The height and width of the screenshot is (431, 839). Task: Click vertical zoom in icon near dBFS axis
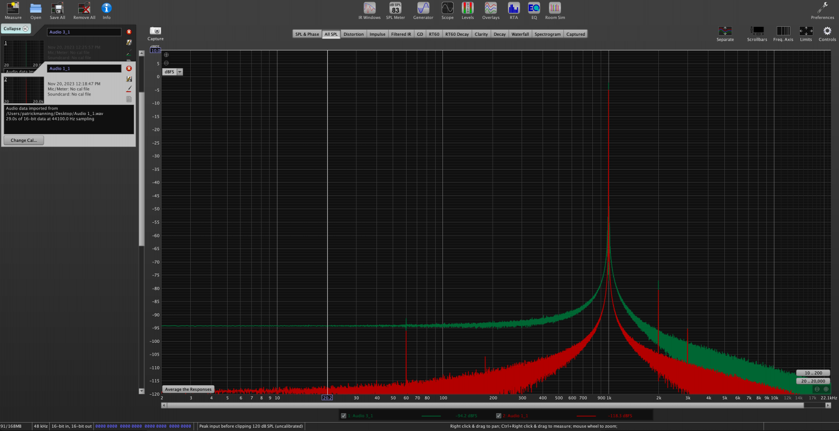166,55
